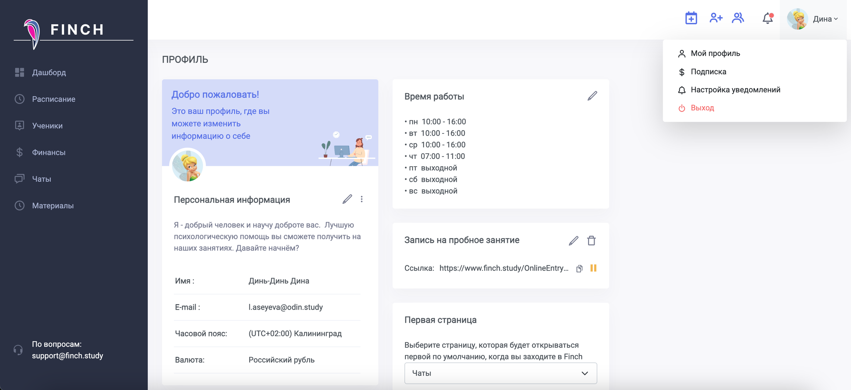Edit the trial lesson booking settings

pos(573,241)
